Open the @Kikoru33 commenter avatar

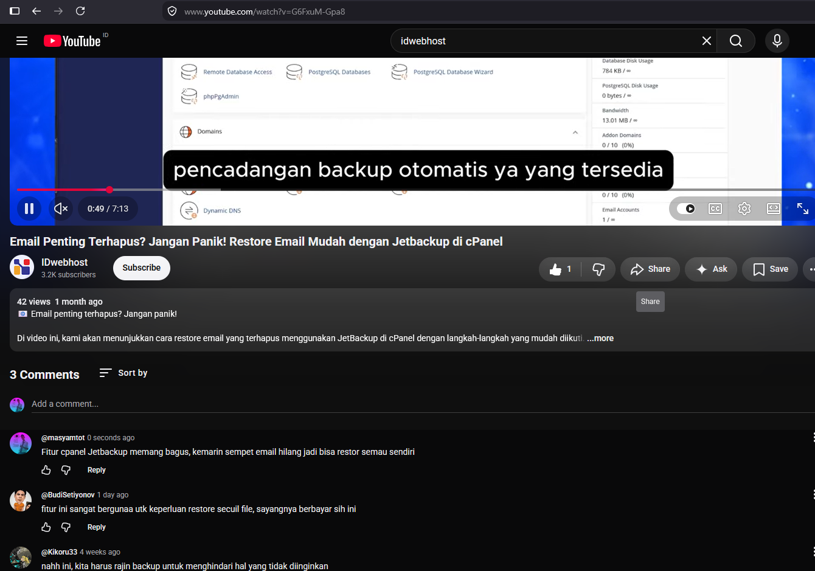21,558
